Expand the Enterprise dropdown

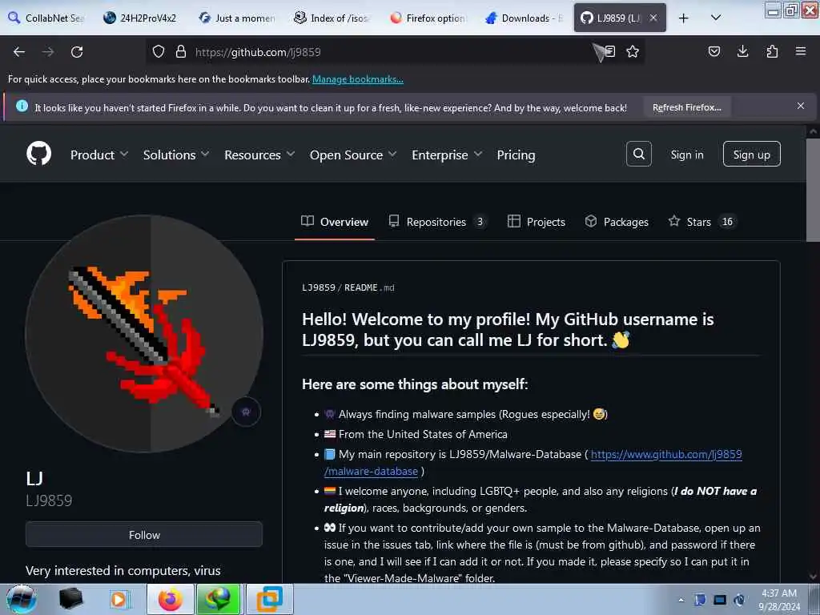447,155
